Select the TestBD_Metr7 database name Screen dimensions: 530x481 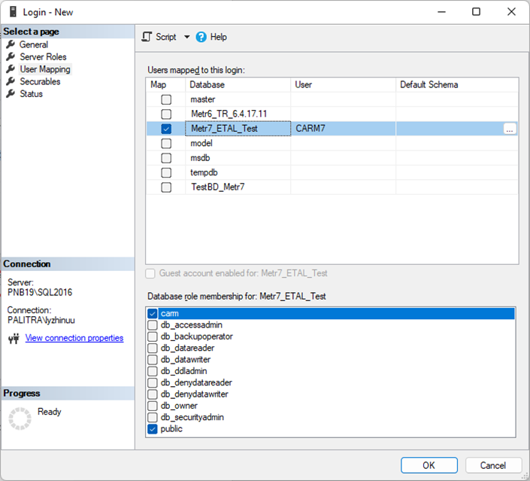(x=218, y=187)
